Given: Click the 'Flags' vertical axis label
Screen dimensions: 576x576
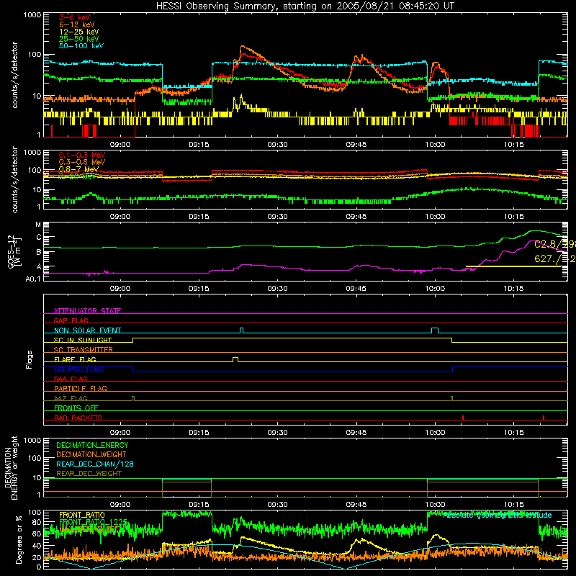Looking at the screenshot, I should click(x=30, y=359).
